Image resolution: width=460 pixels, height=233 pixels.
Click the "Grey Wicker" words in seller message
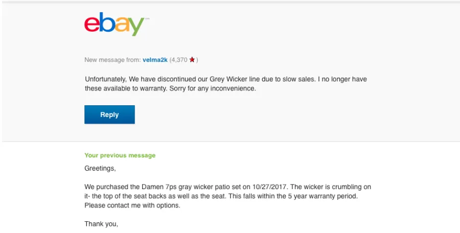[x=227, y=79]
